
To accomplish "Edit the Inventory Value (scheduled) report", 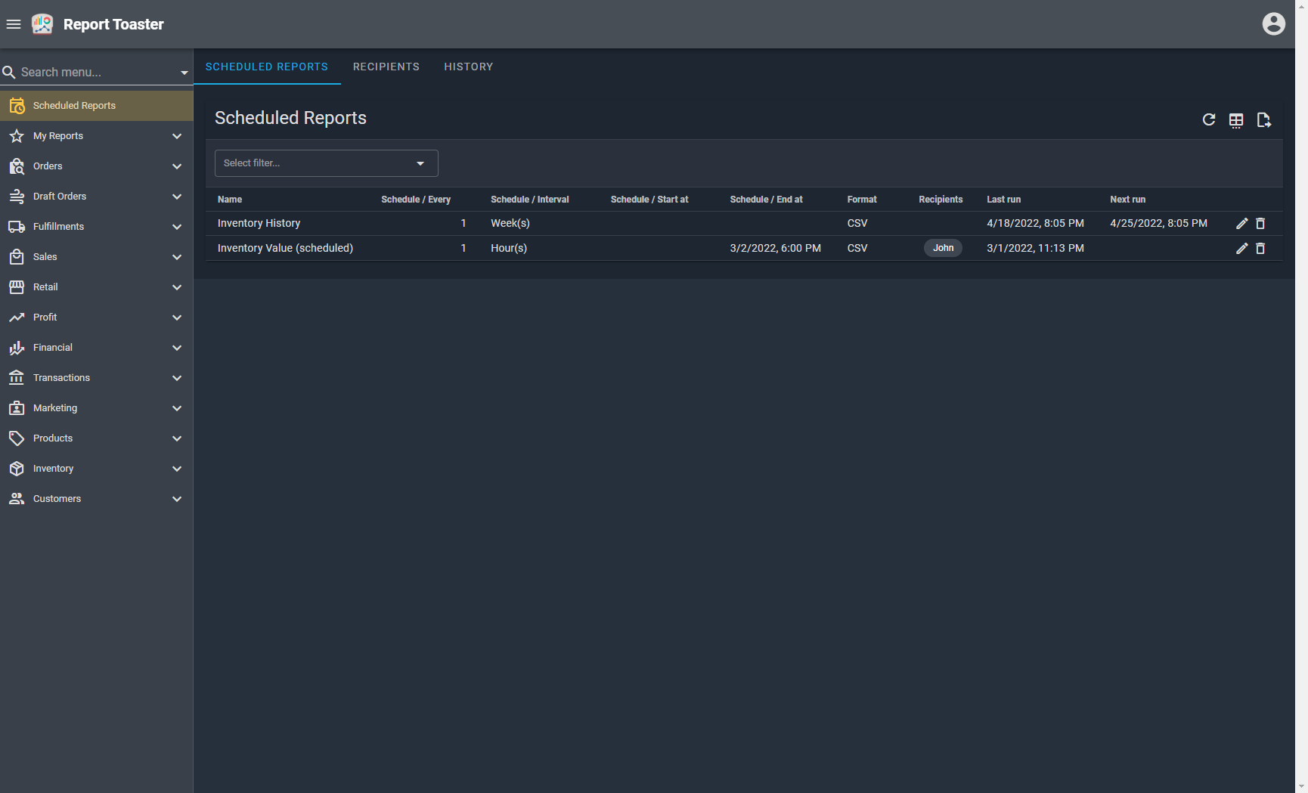I will pyautogui.click(x=1241, y=249).
